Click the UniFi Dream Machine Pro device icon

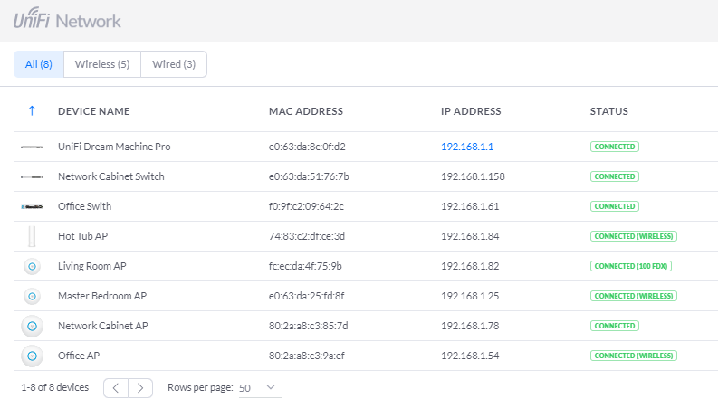(x=32, y=147)
